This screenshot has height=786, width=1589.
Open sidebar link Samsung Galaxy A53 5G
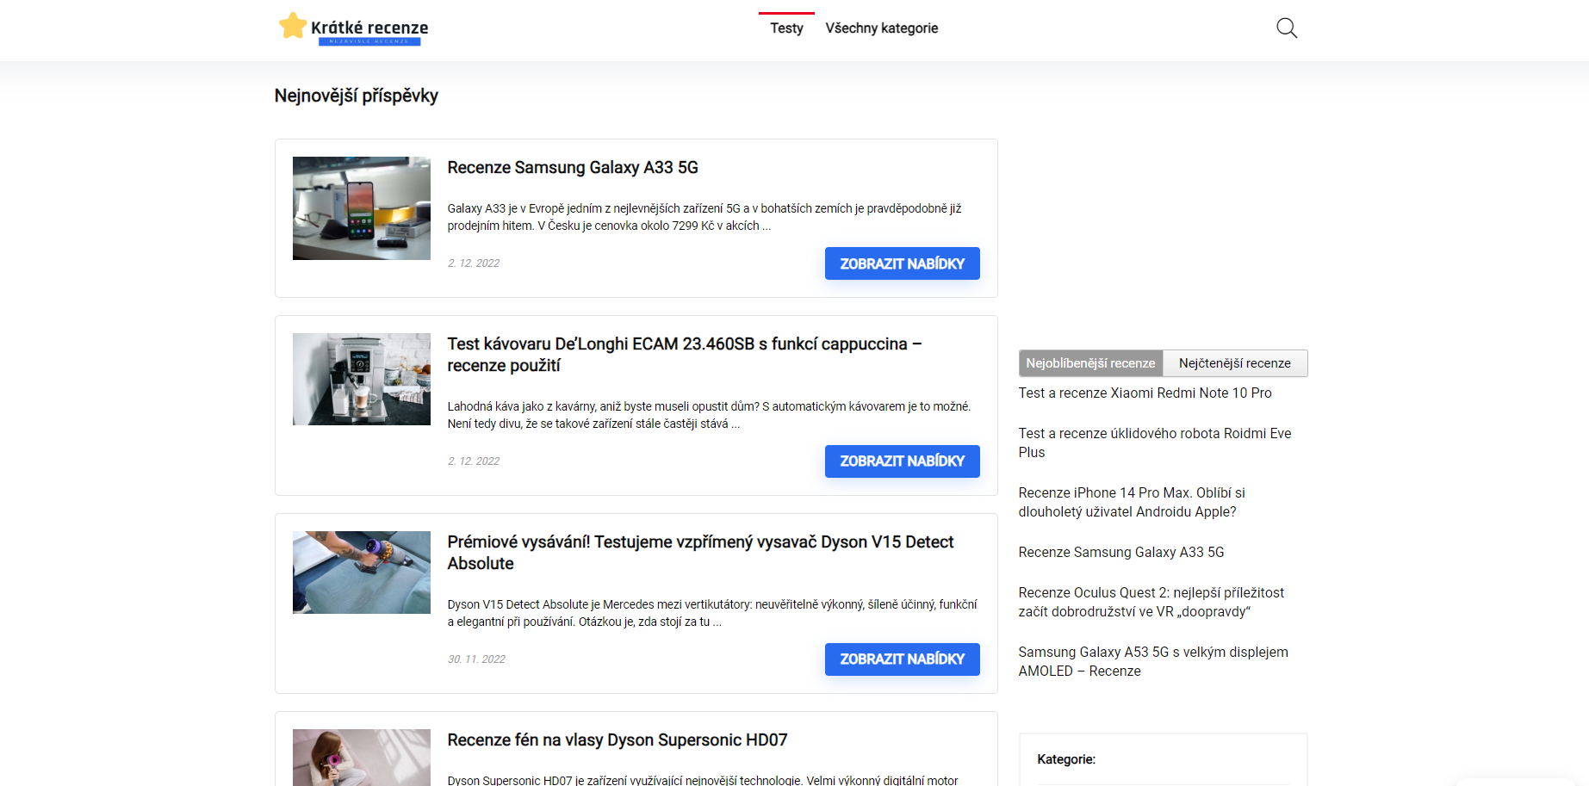click(x=1152, y=661)
